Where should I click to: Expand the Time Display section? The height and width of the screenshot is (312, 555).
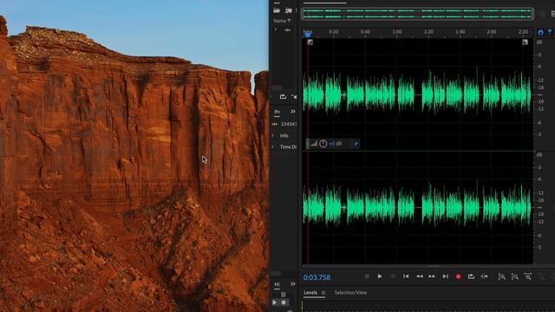pos(273,146)
